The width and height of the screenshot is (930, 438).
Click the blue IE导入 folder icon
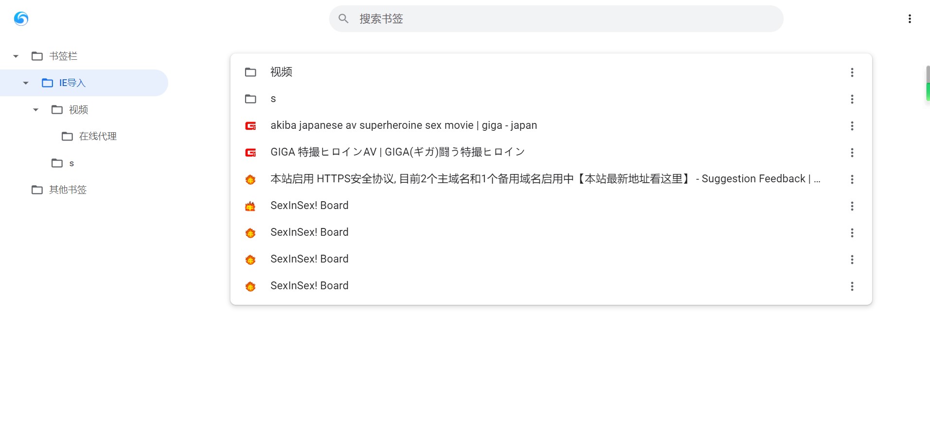[x=47, y=83]
